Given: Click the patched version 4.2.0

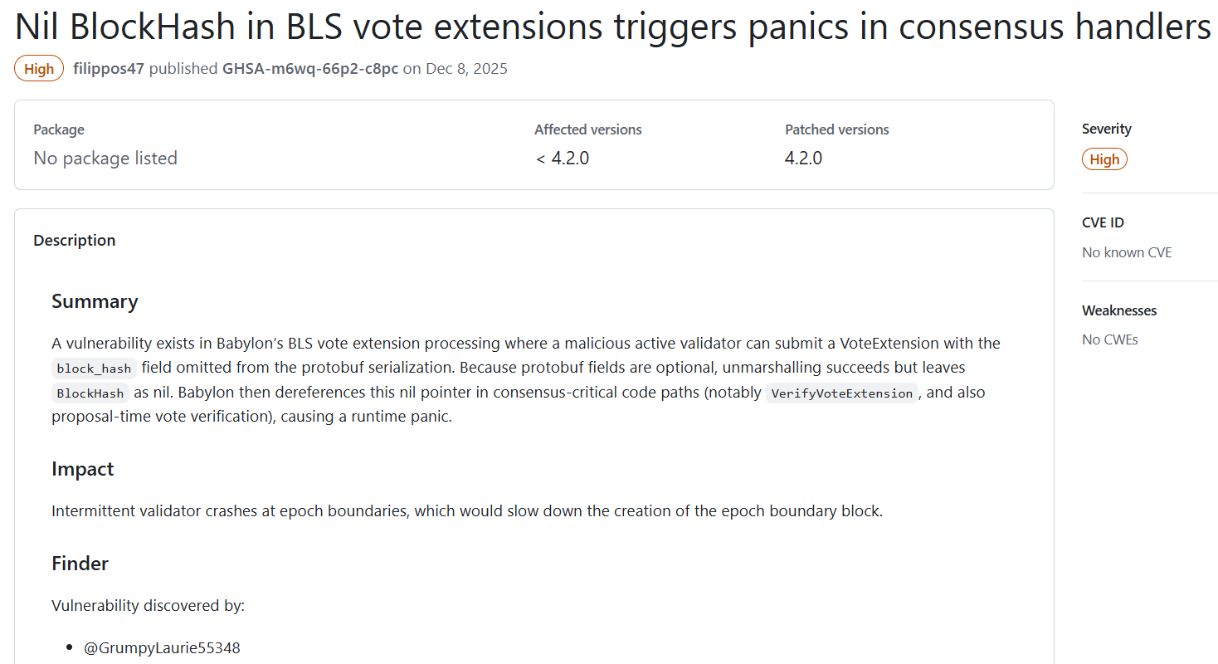Looking at the screenshot, I should point(802,158).
